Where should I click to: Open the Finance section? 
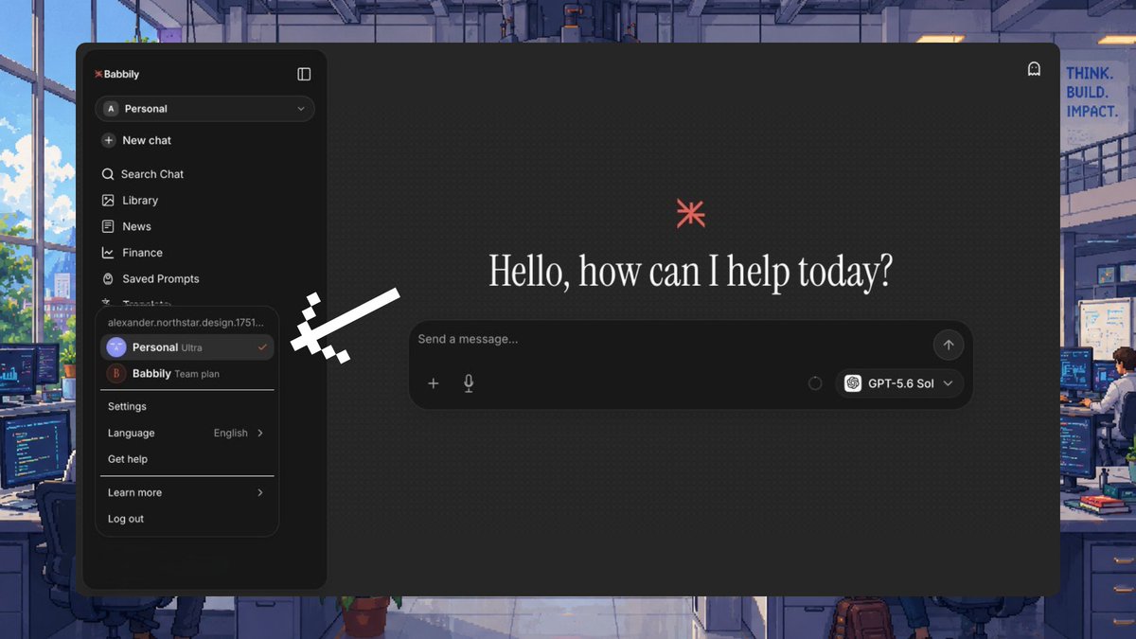point(132,253)
